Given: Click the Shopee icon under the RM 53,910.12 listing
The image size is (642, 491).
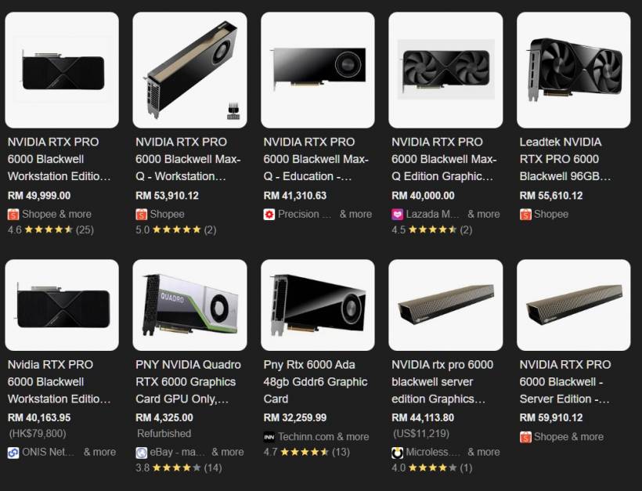Looking at the screenshot, I should click(x=141, y=214).
